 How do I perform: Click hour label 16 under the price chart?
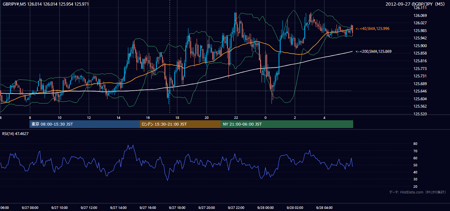pyautogui.click(x=148, y=118)
